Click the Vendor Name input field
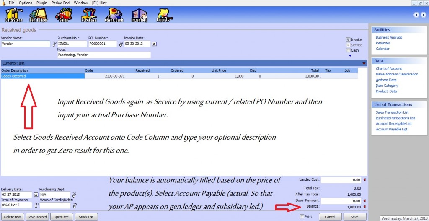Screen dimensions: 429x221 click(26, 43)
